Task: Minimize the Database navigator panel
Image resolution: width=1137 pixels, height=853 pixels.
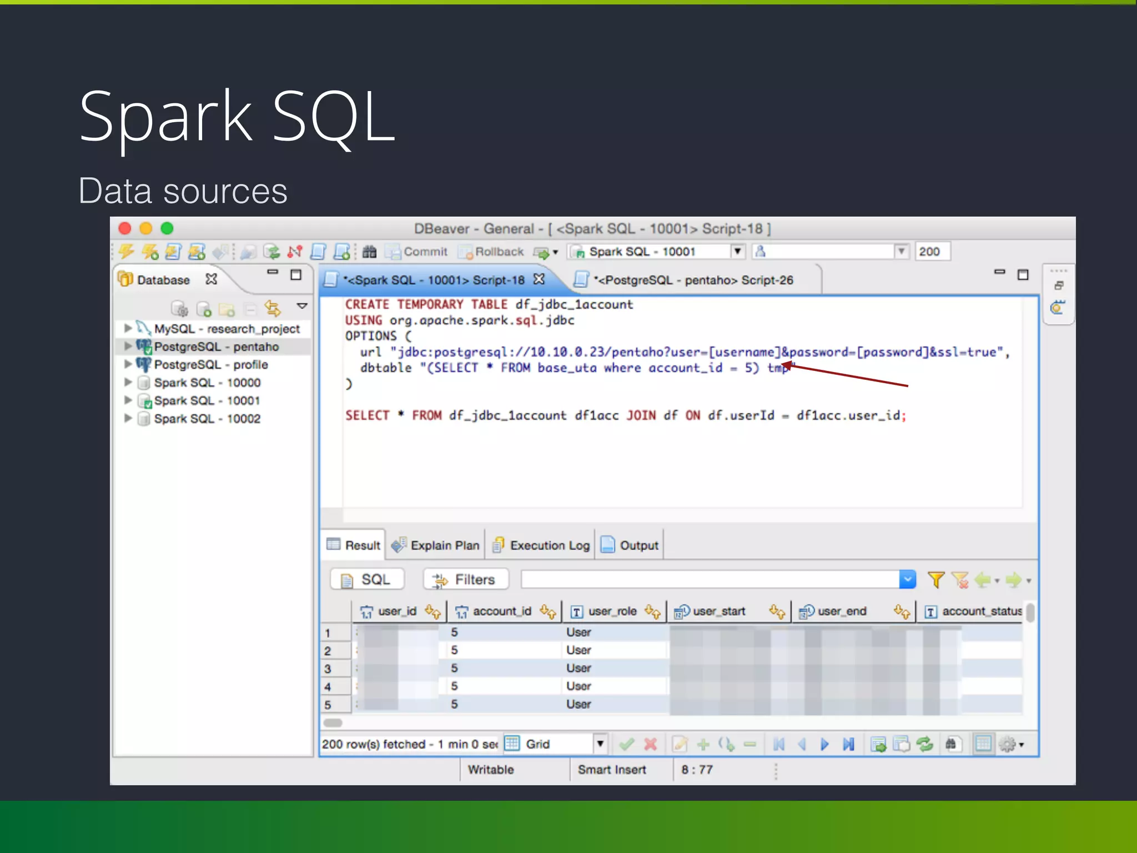Action: click(x=272, y=272)
